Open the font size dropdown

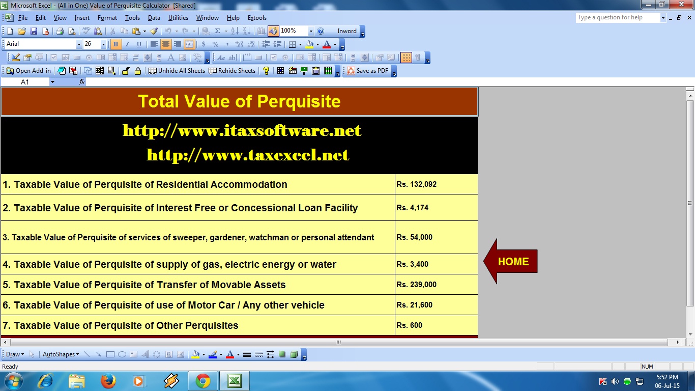pyautogui.click(x=103, y=44)
